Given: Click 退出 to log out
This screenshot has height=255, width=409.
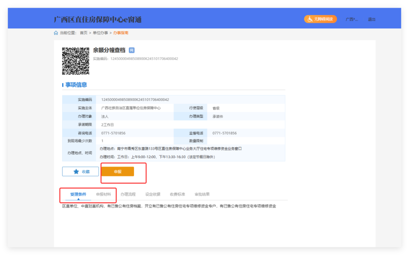Looking at the screenshot, I should (372, 19).
